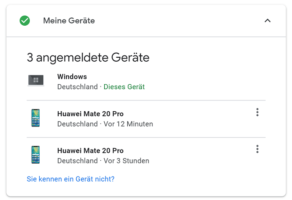292x200 pixels.
Task: Open Huawei Mate 20 Pro seen 12 minutes ago
Action: click(90, 114)
